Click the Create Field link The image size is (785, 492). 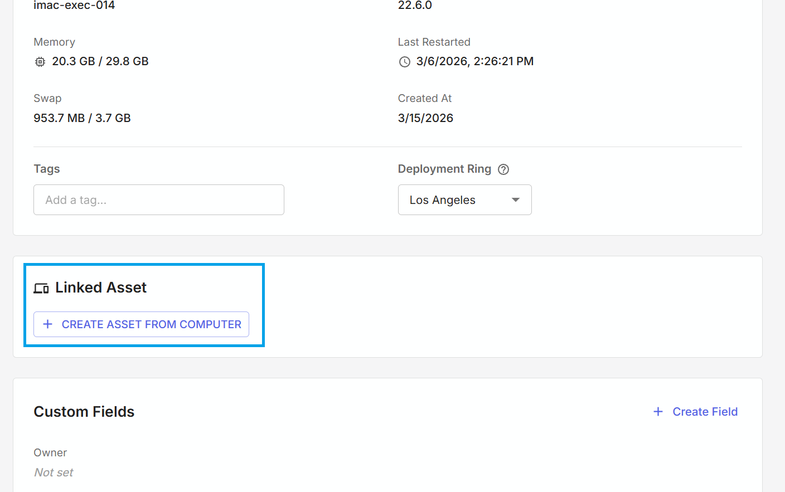pyautogui.click(x=705, y=412)
